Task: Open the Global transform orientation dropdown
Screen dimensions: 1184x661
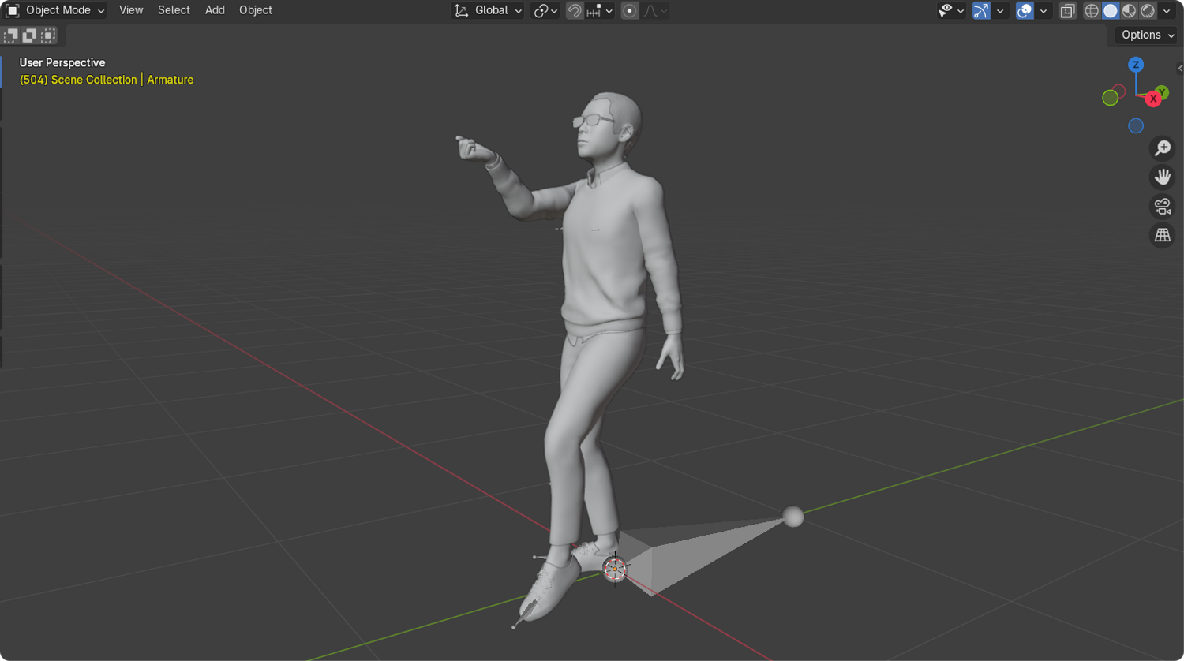Action: [x=488, y=10]
